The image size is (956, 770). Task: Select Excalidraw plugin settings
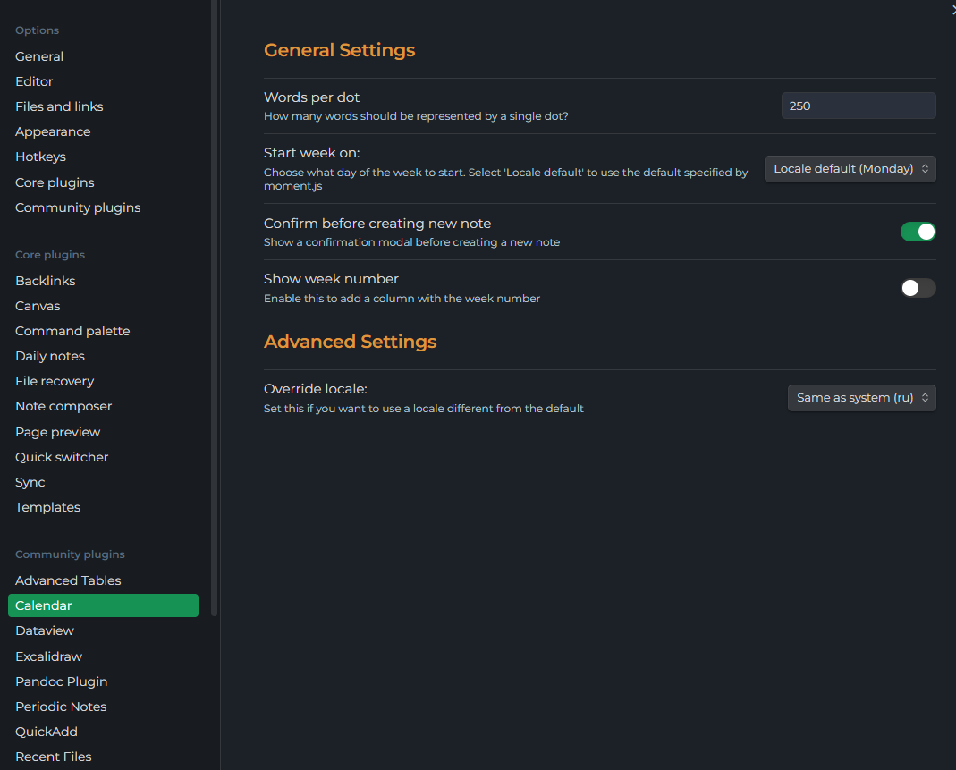(49, 656)
